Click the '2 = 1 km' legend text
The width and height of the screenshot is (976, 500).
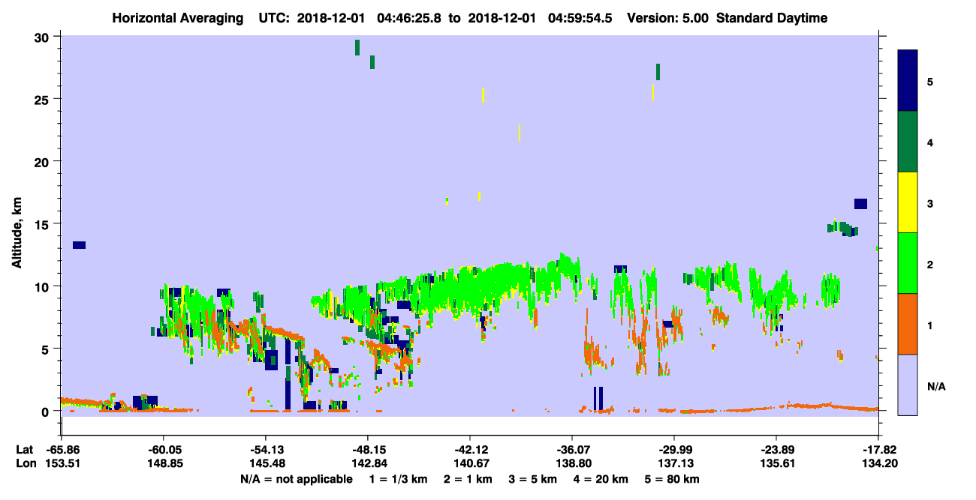coord(468,479)
